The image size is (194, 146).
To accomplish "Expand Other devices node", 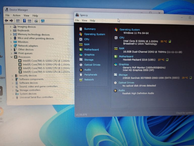I will click(x=11, y=50).
